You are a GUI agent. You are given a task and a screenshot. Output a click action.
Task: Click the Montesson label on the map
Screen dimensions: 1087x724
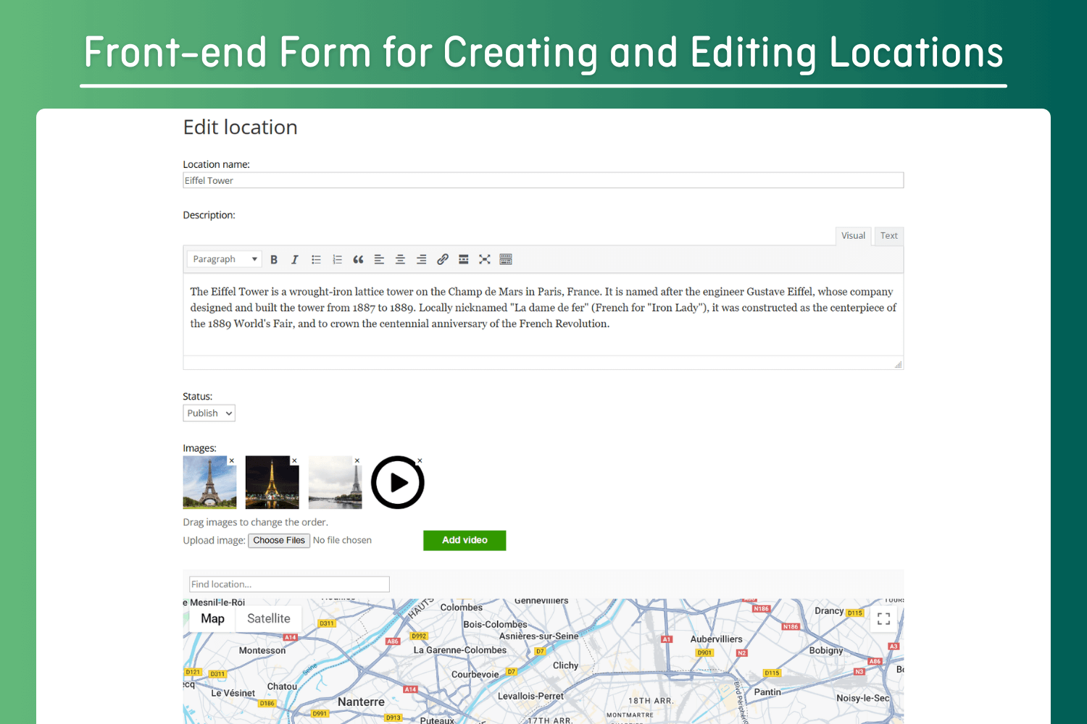262,651
